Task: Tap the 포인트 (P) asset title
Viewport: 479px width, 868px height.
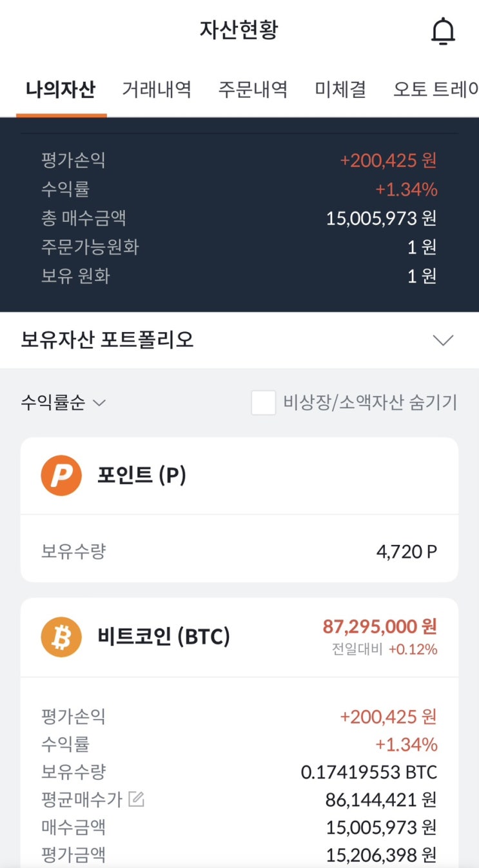Action: [141, 475]
